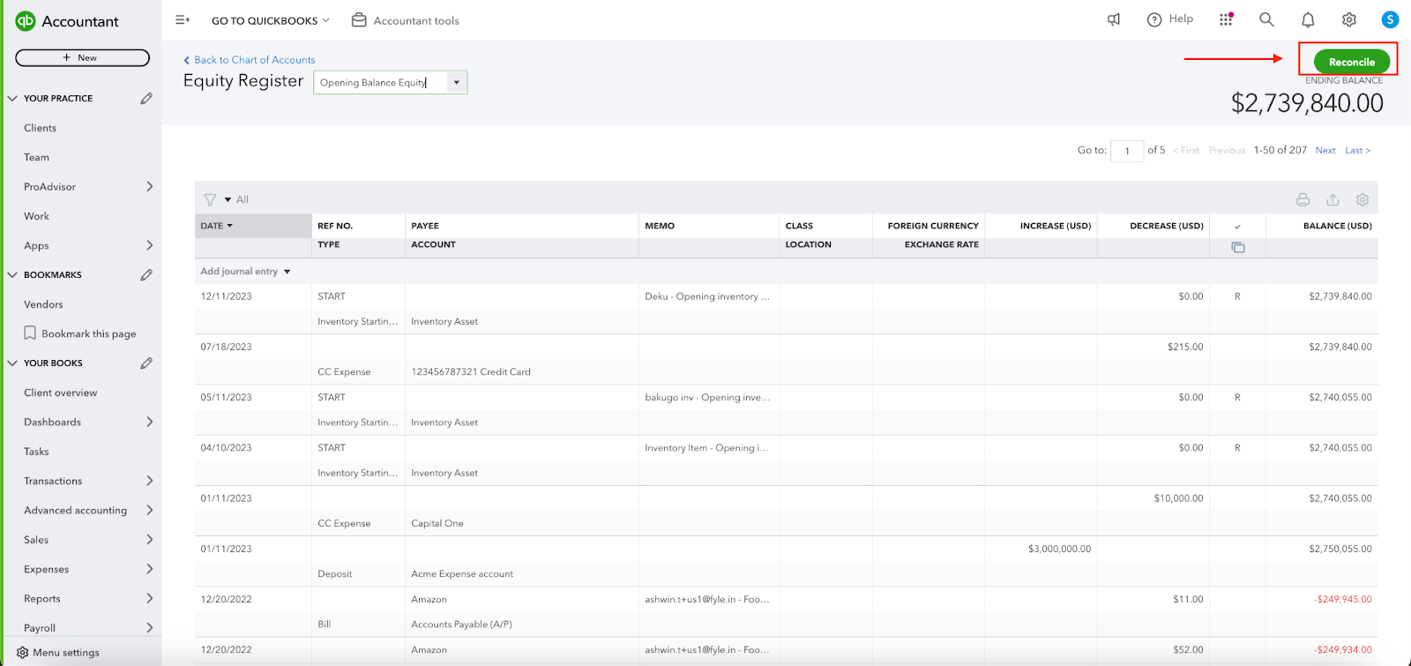This screenshot has height=666, width=1411.
Task: Click the bookmark icon for this page
Action: [x=30, y=333]
